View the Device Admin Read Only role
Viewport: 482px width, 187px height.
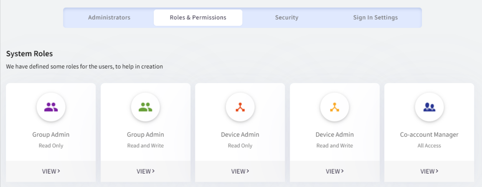pos(240,171)
